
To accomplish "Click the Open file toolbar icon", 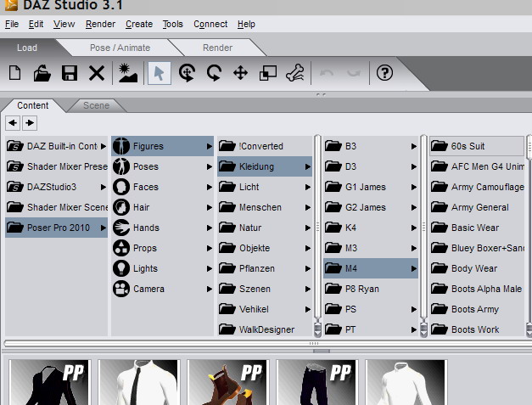I will [x=42, y=73].
